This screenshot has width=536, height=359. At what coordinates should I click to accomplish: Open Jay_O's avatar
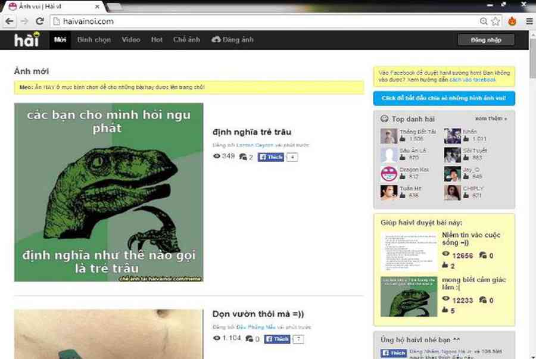(452, 173)
